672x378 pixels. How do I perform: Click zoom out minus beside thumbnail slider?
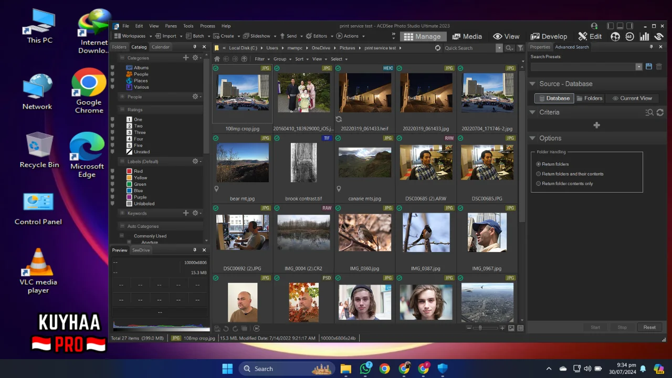click(x=469, y=328)
